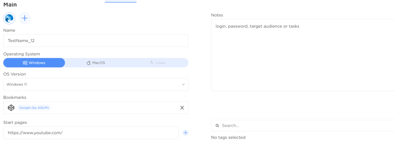Switch operating system to MacOS

pyautogui.click(x=96, y=63)
